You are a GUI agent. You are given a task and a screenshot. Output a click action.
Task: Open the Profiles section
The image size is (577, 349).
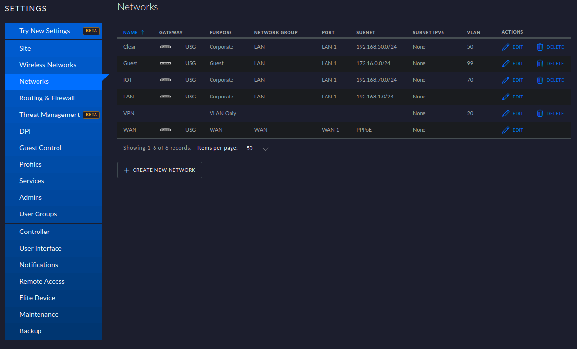pos(54,164)
